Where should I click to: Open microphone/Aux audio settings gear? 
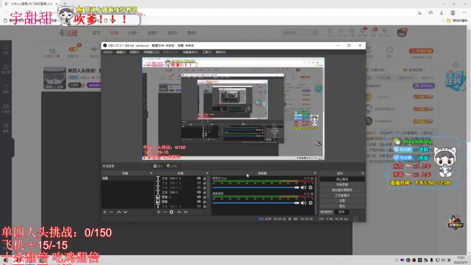point(311,187)
